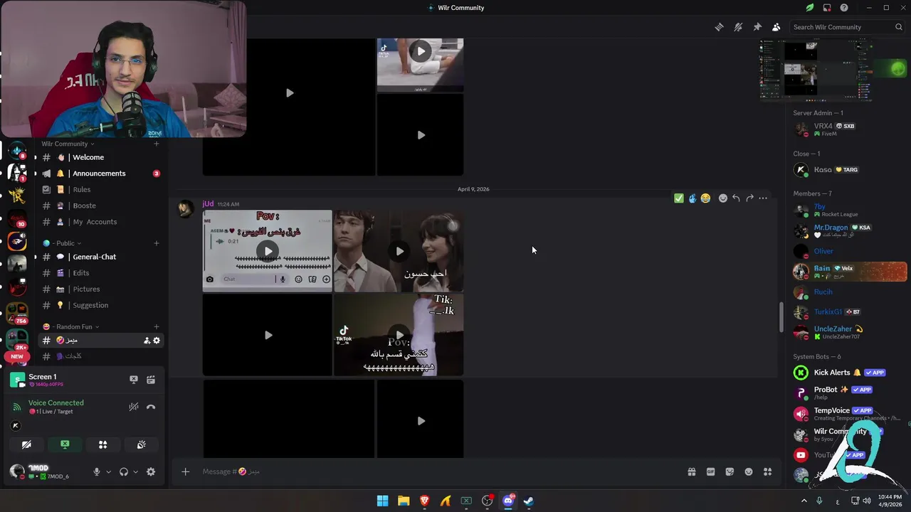Open the sticker picker
Screen dimensions: 911x512
point(730,471)
